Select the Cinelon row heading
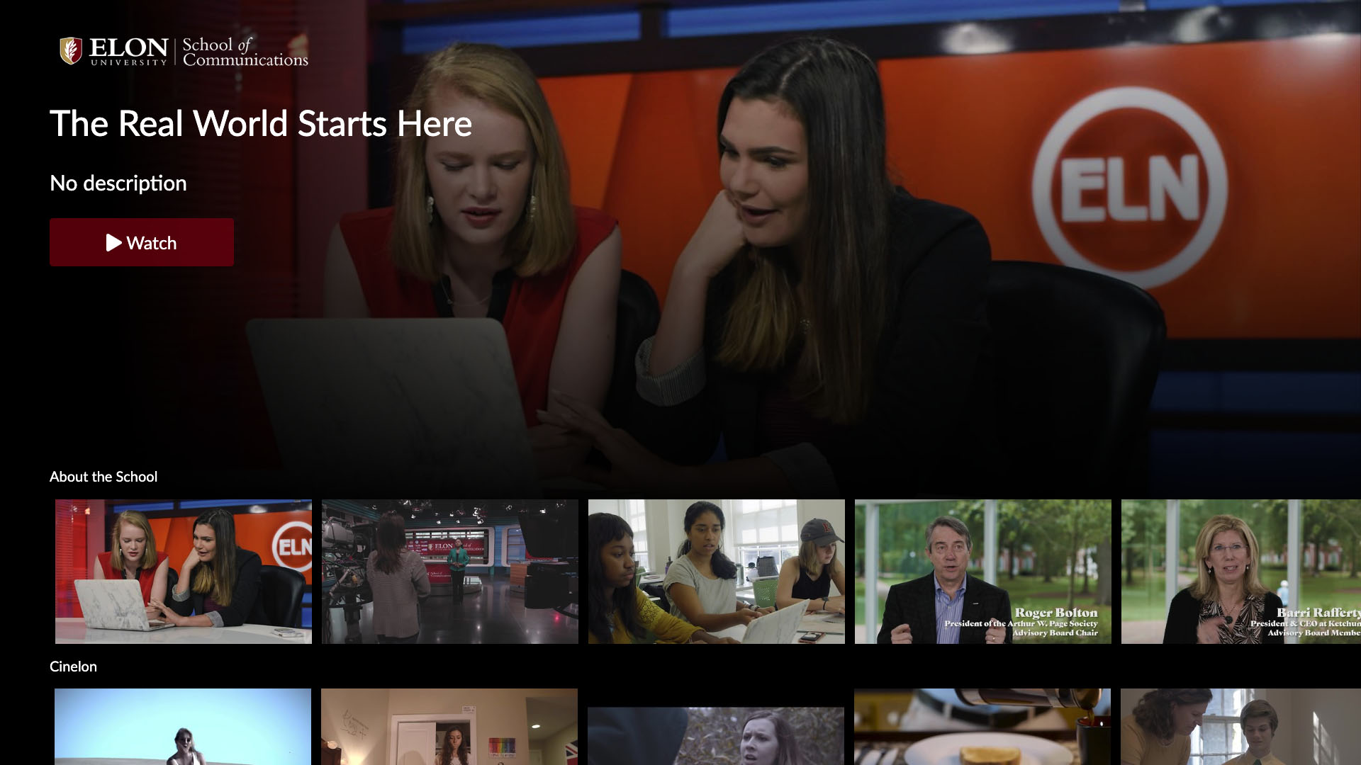The width and height of the screenshot is (1361, 765). (73, 667)
